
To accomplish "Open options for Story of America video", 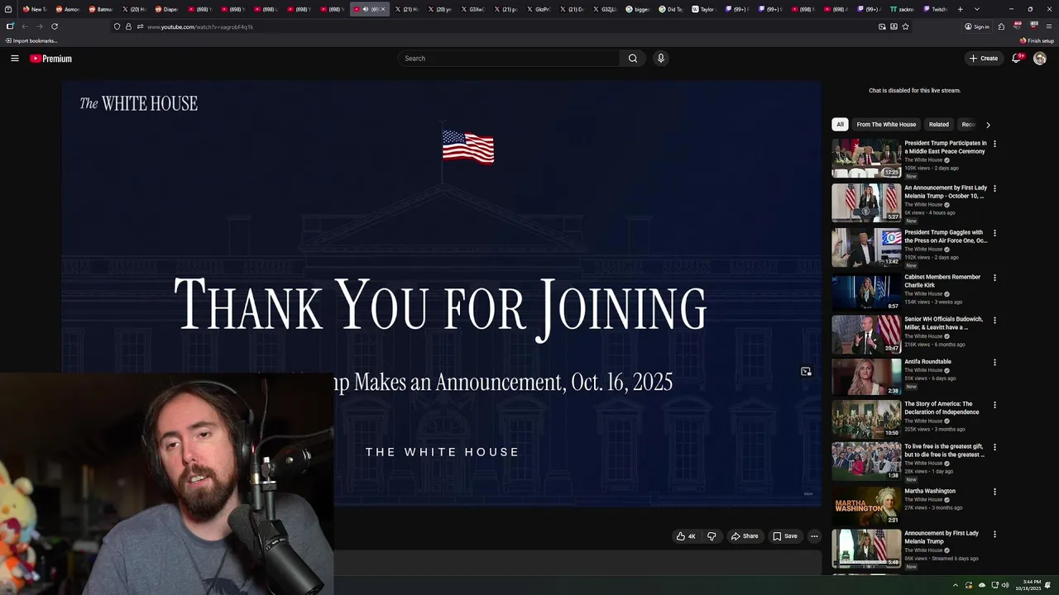I will 994,405.
